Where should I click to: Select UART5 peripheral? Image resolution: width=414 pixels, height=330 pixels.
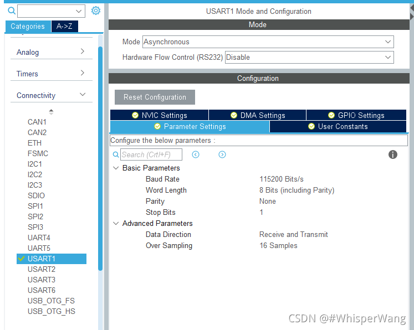(39, 249)
